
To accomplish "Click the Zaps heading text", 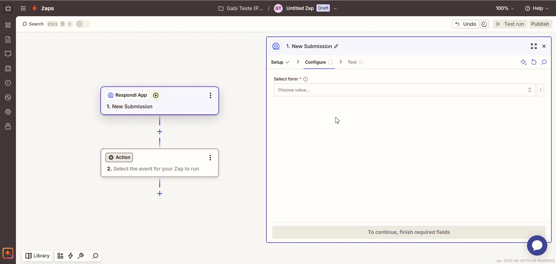I will (x=47, y=8).
